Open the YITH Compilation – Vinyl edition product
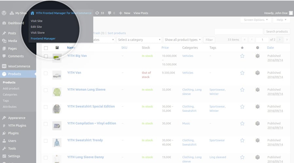Viewport: 294px width, 163px height. click(91, 123)
